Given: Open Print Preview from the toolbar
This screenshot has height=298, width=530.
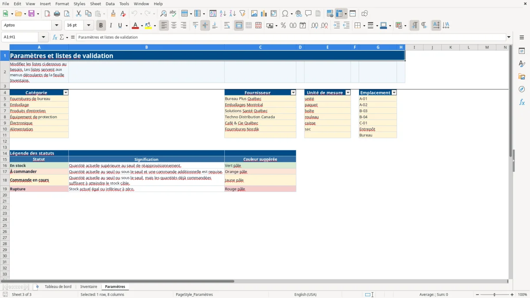Looking at the screenshot, I should [67, 14].
